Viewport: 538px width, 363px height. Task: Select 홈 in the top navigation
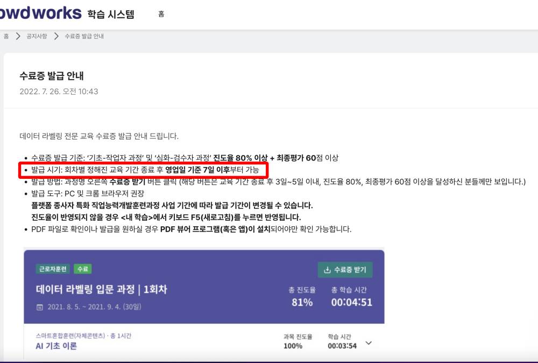point(161,15)
